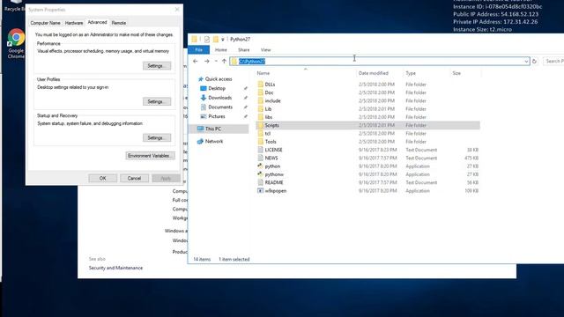
Task: Select the NEWS text file icon
Action: [x=261, y=158]
